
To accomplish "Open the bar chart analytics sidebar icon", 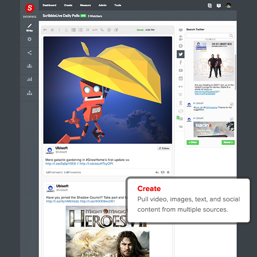I will pos(30,79).
